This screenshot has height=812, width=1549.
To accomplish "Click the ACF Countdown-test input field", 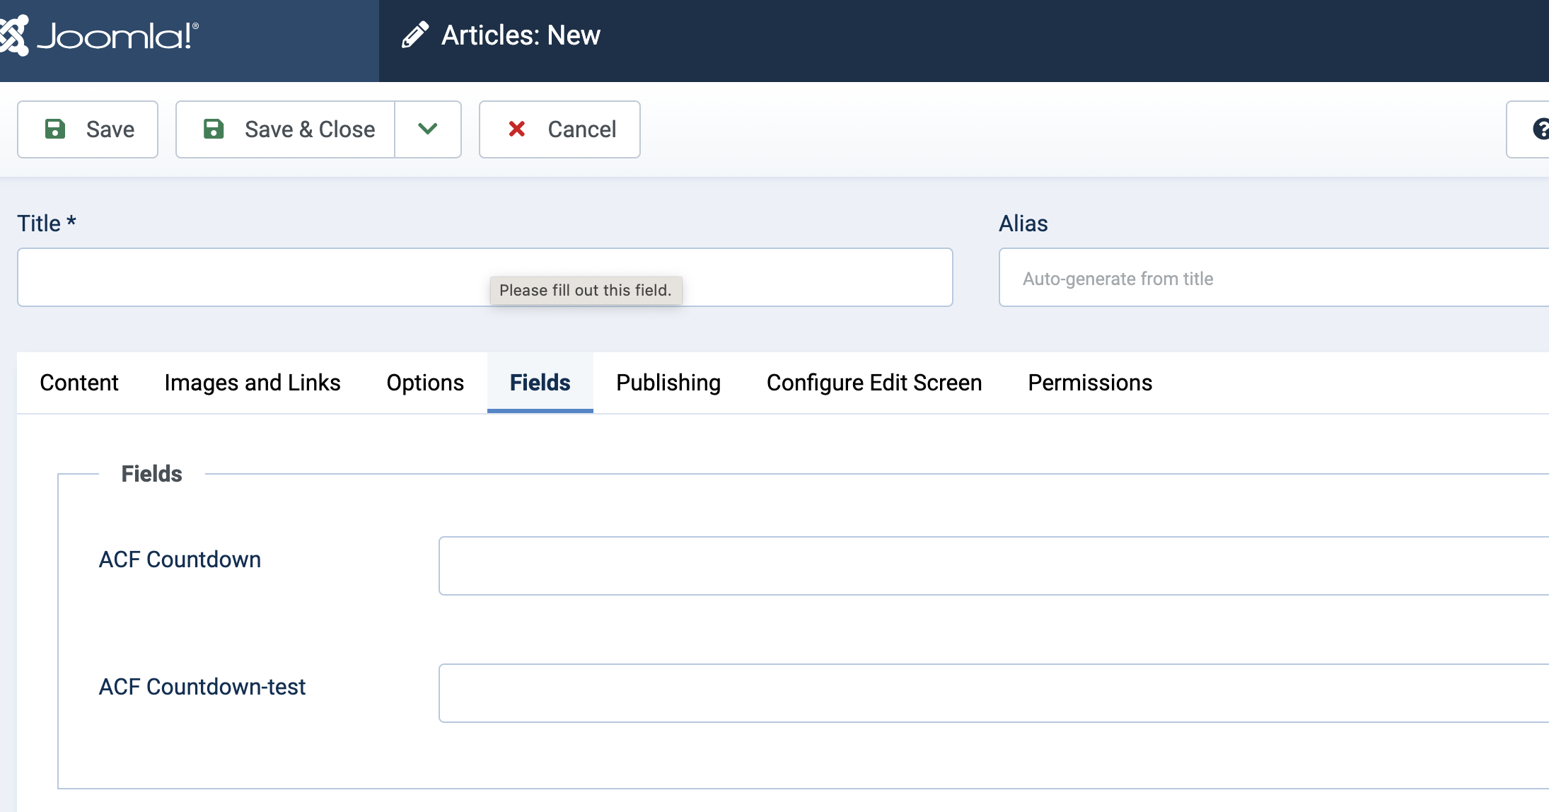I will tap(990, 693).
